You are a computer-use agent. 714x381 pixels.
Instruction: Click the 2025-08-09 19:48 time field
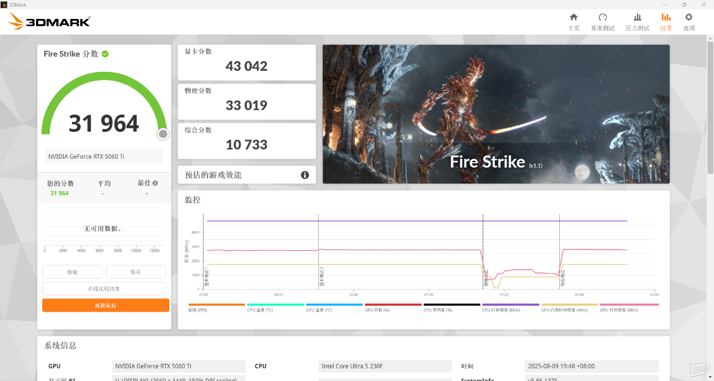pyautogui.click(x=591, y=366)
